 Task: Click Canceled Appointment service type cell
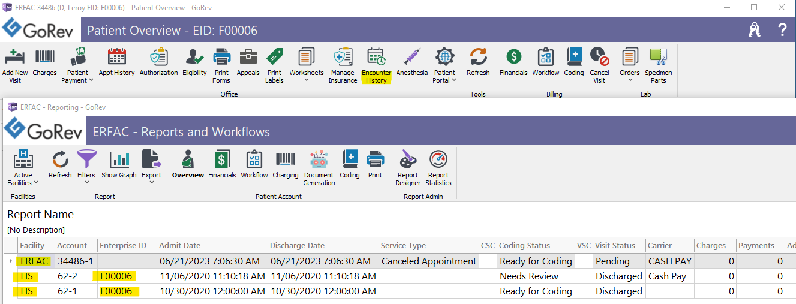click(428, 261)
